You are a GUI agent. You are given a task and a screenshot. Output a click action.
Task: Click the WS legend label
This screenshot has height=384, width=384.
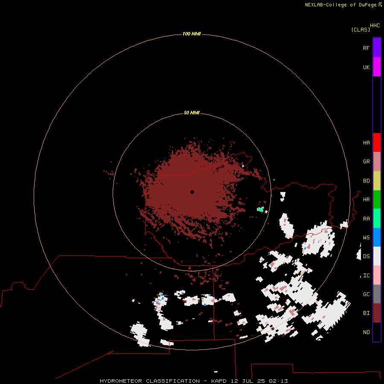(x=366, y=238)
